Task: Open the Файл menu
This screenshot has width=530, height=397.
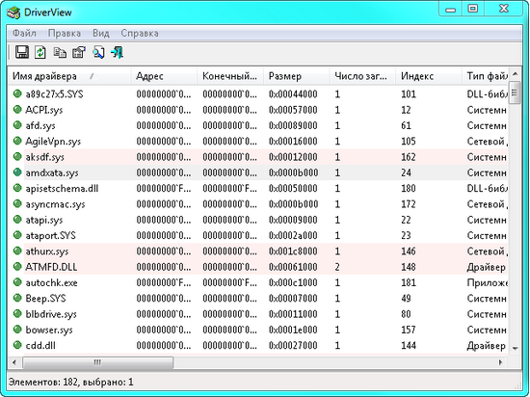Action: [24, 33]
